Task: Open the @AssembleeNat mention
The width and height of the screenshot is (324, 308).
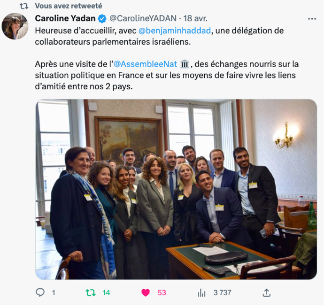Action: [x=145, y=64]
